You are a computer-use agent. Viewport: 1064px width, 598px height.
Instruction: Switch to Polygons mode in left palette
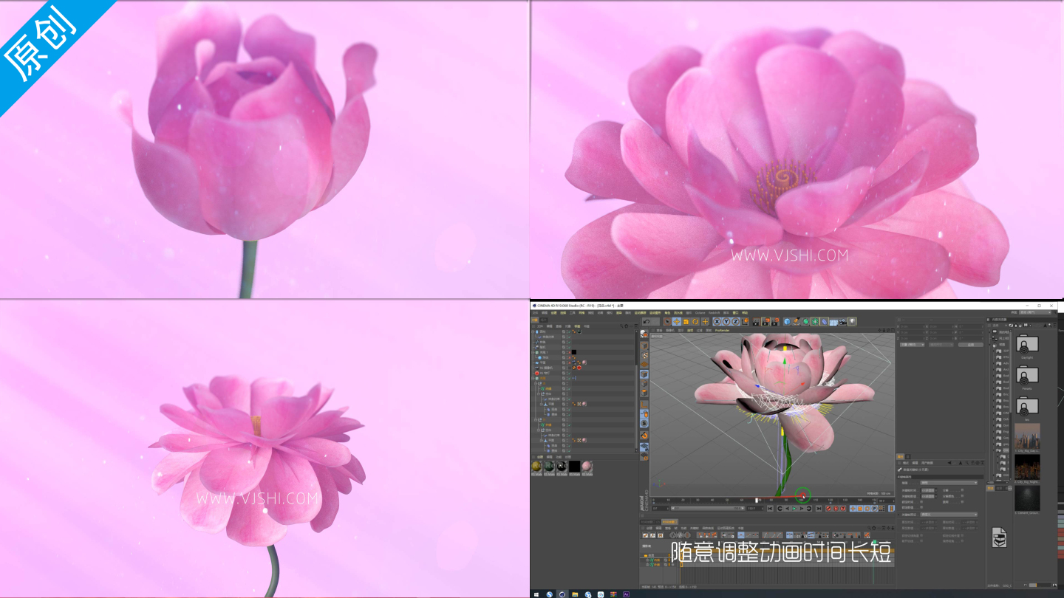point(644,393)
